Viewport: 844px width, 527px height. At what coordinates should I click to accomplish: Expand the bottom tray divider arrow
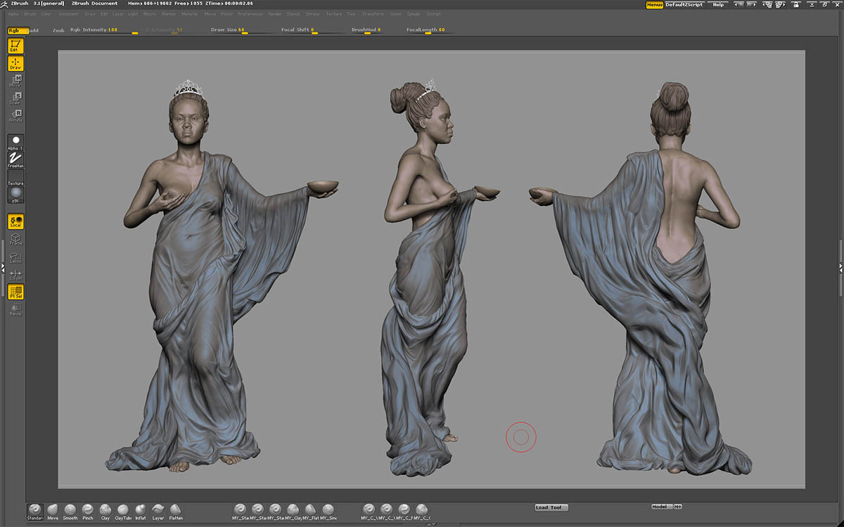pyautogui.click(x=433, y=523)
